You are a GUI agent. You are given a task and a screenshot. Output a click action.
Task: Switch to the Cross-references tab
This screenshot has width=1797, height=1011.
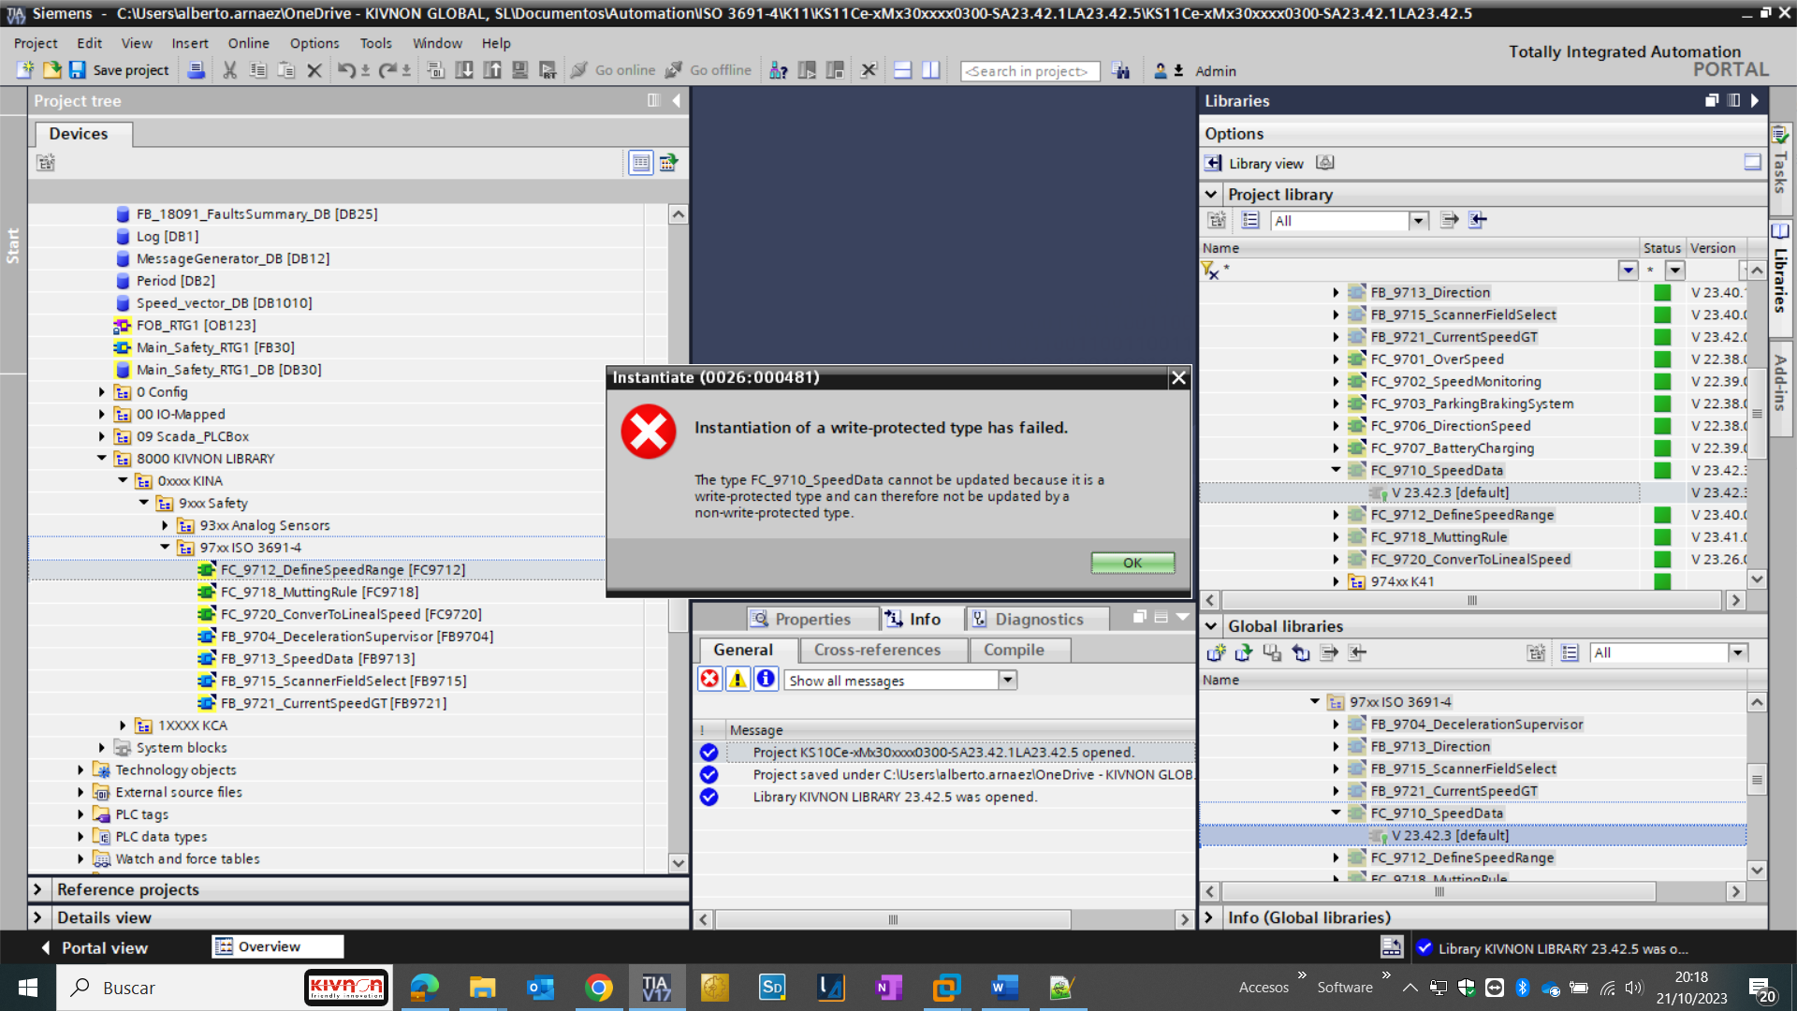[x=877, y=650]
